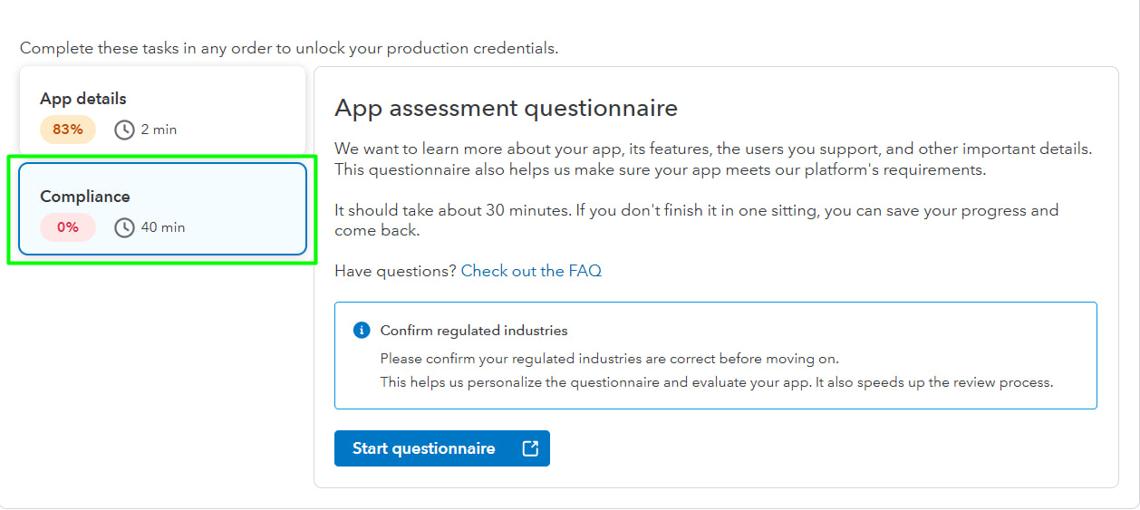
Task: Click the Confirm regulated industries title
Action: (x=474, y=331)
